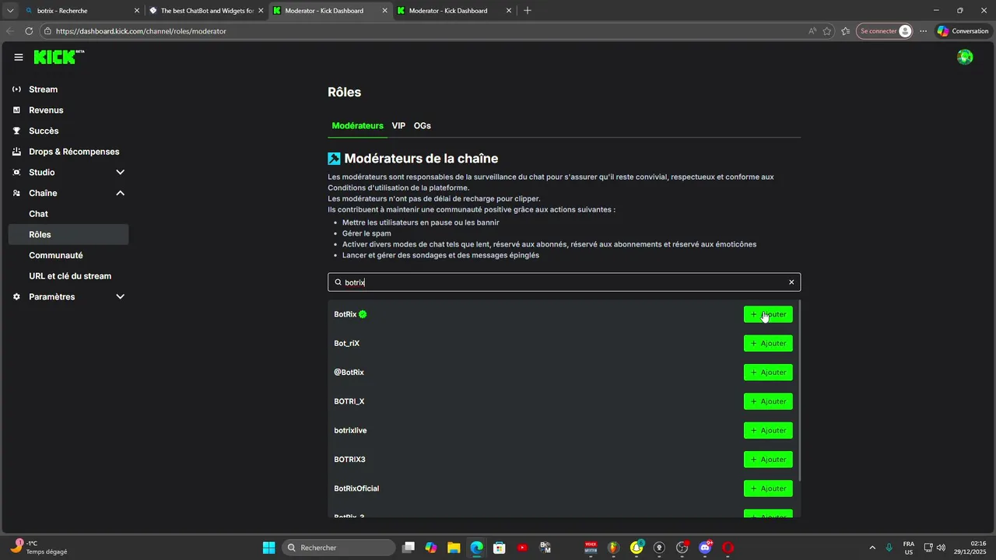Add BotRixOficial as moderator
Viewport: 996px width, 560px height.
tap(768, 488)
